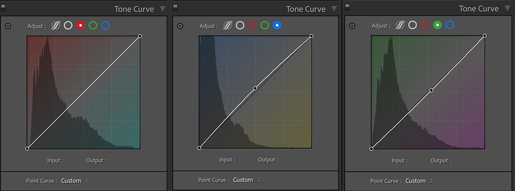
Task: Click Input field label in left panel
Action: point(55,160)
